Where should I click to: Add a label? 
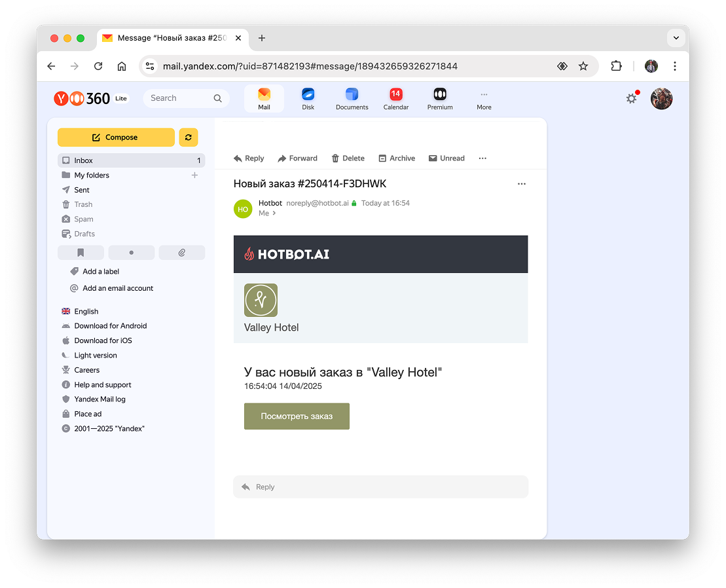pos(100,271)
